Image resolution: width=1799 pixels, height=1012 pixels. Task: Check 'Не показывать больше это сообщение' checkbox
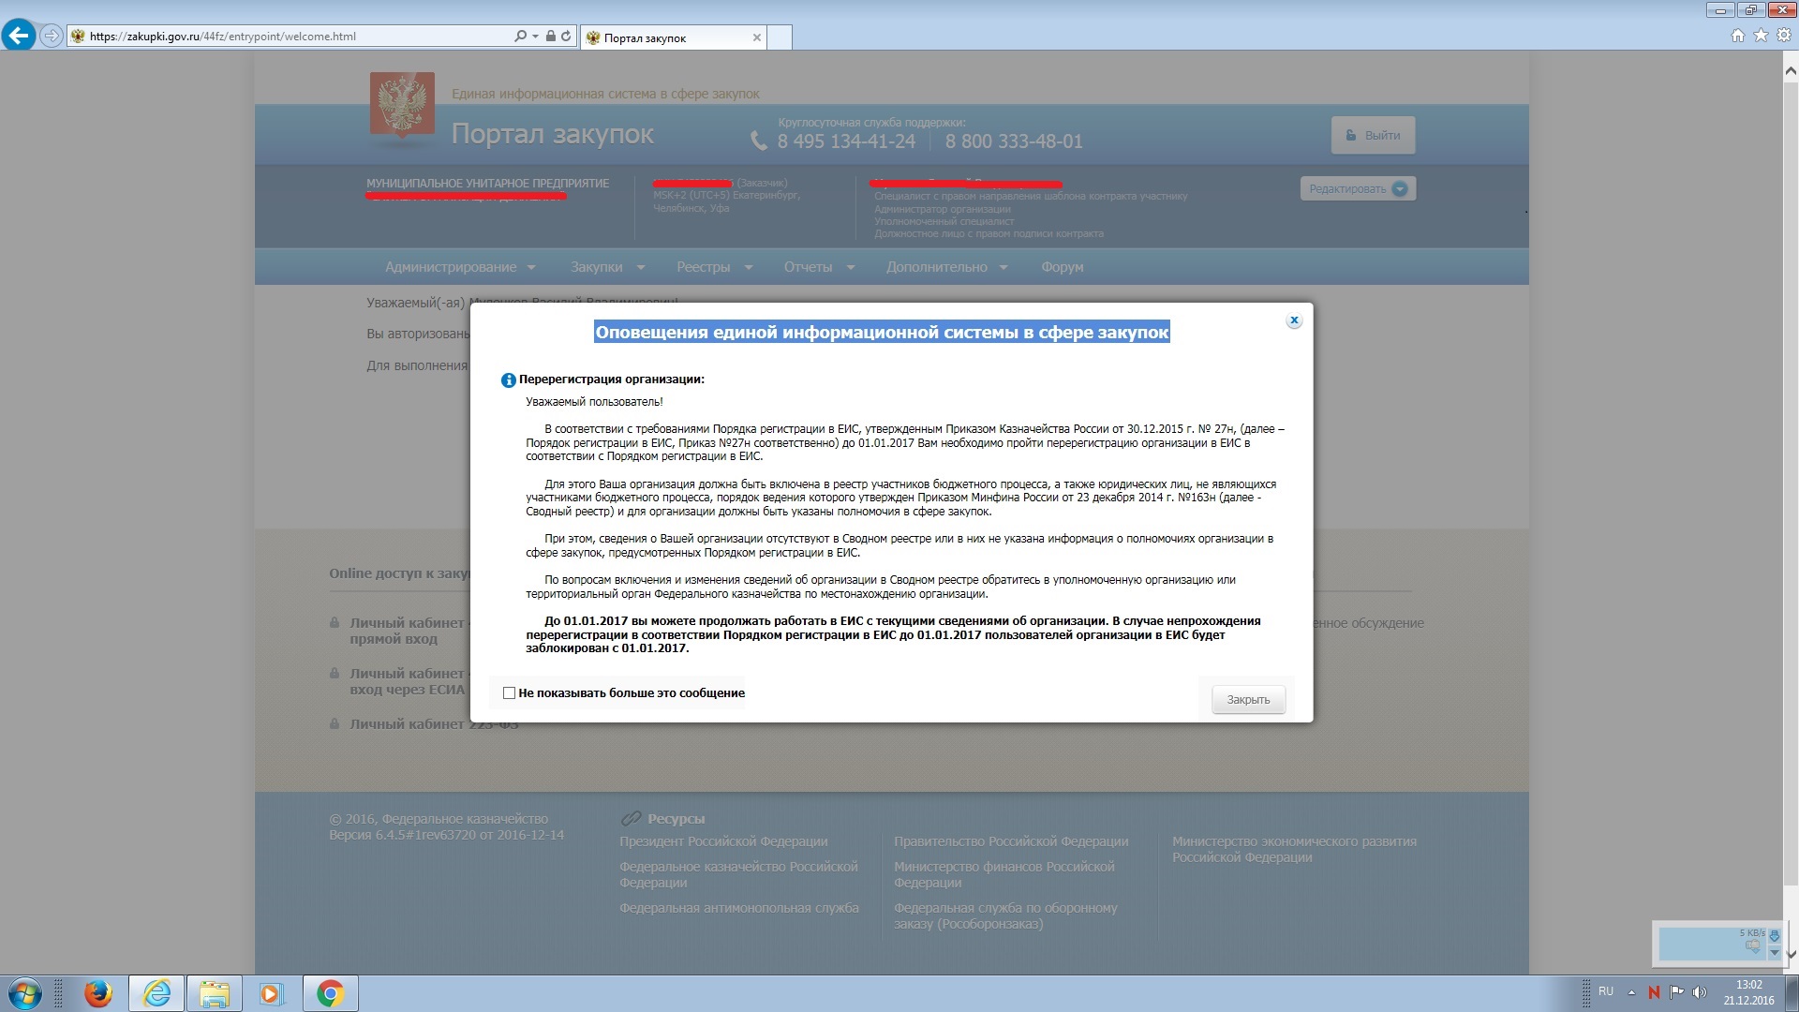coord(509,693)
